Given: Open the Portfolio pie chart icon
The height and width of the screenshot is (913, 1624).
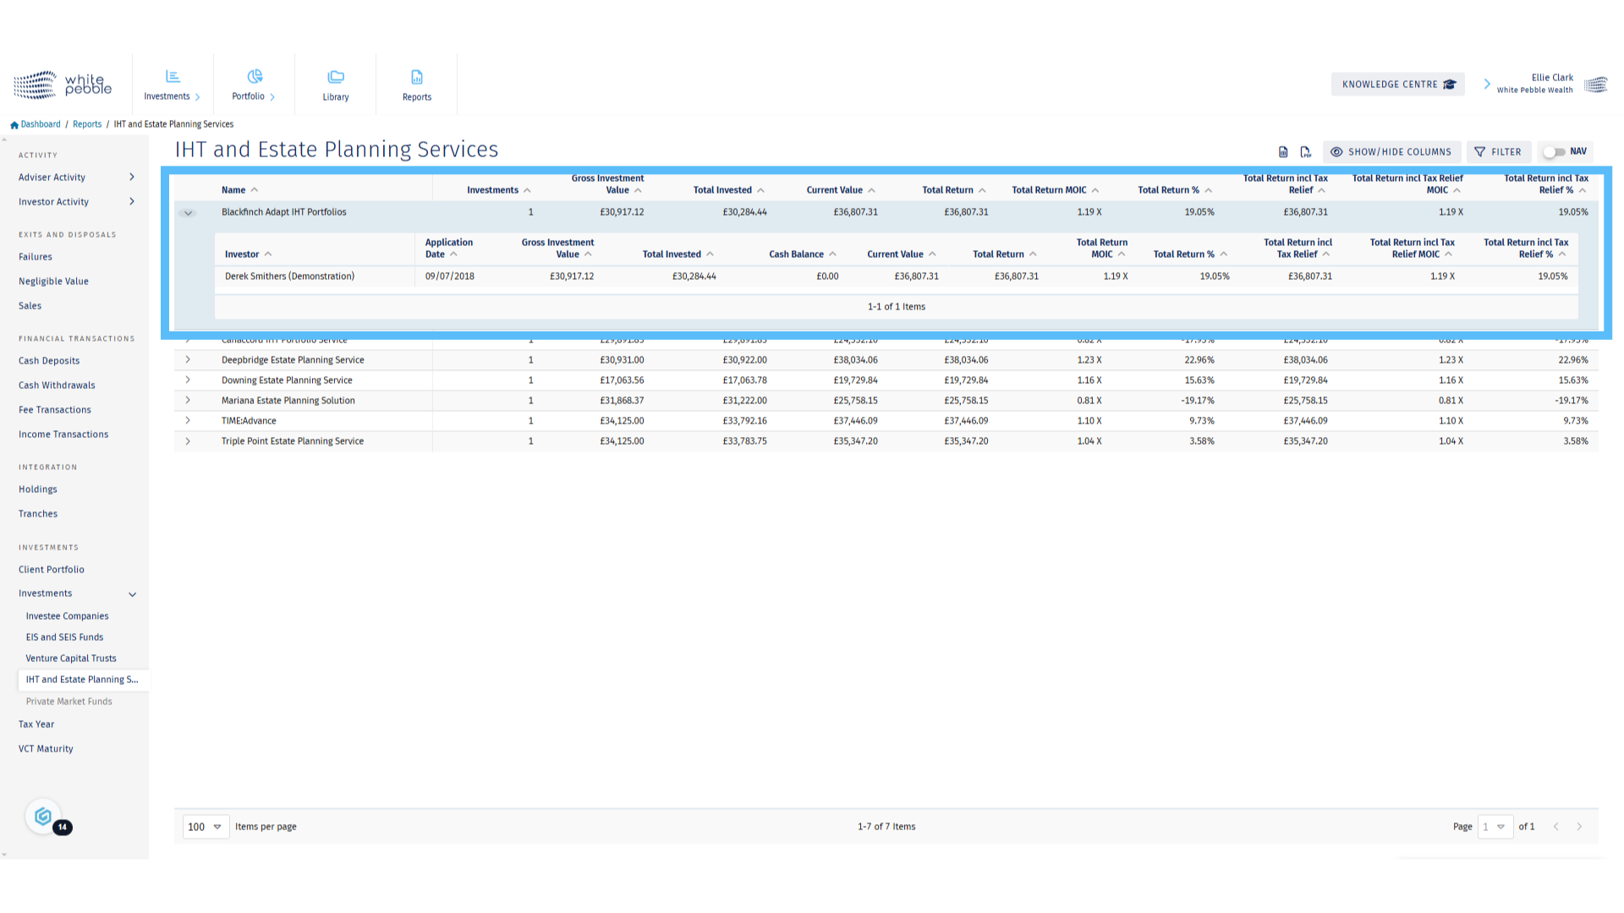Looking at the screenshot, I should [x=255, y=77].
